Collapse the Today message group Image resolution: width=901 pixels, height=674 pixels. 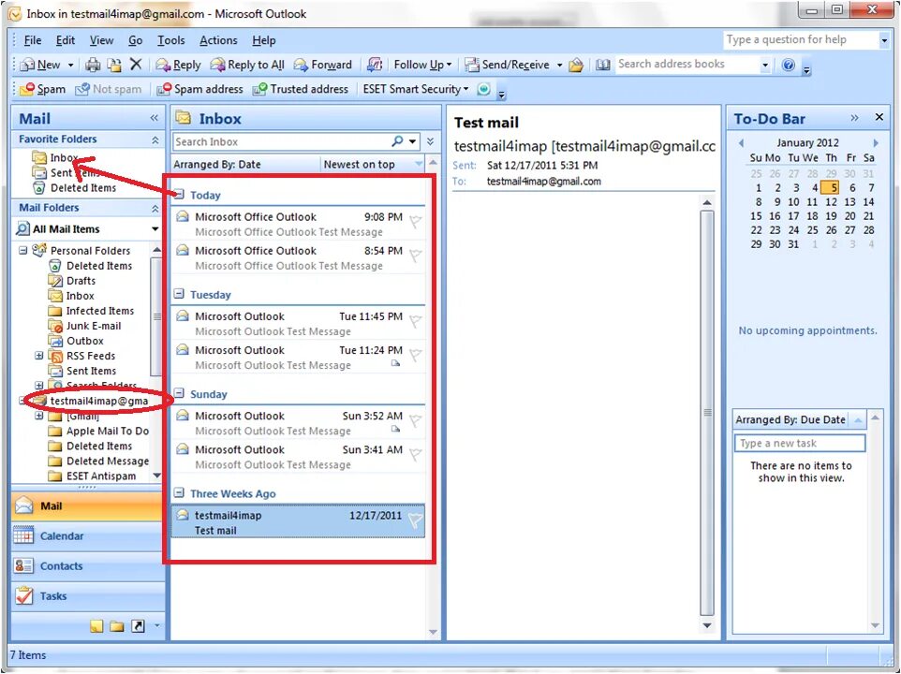tap(179, 195)
